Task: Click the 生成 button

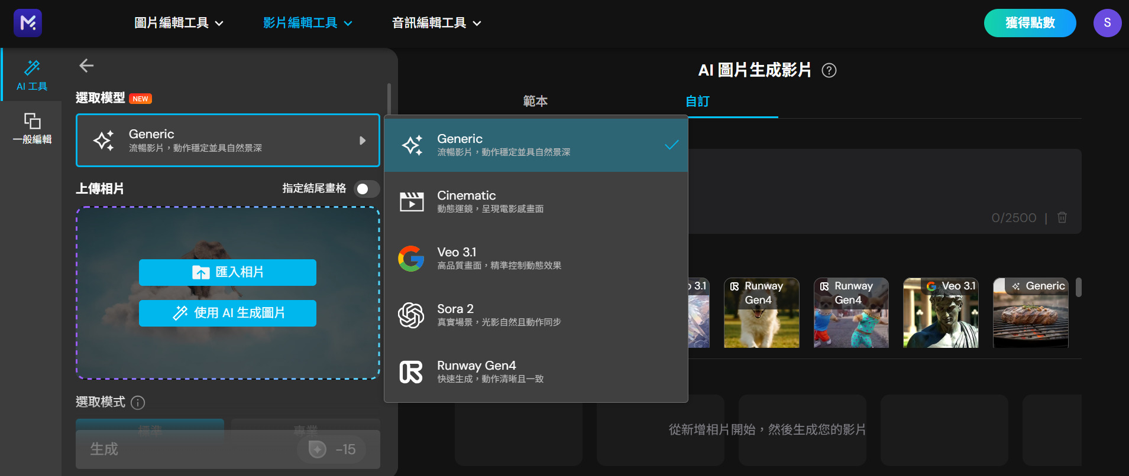Action: [228, 449]
